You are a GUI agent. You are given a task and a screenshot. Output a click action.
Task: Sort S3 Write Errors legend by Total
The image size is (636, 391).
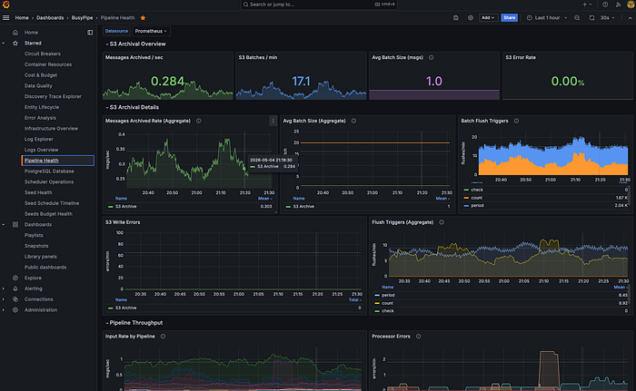pos(354,300)
